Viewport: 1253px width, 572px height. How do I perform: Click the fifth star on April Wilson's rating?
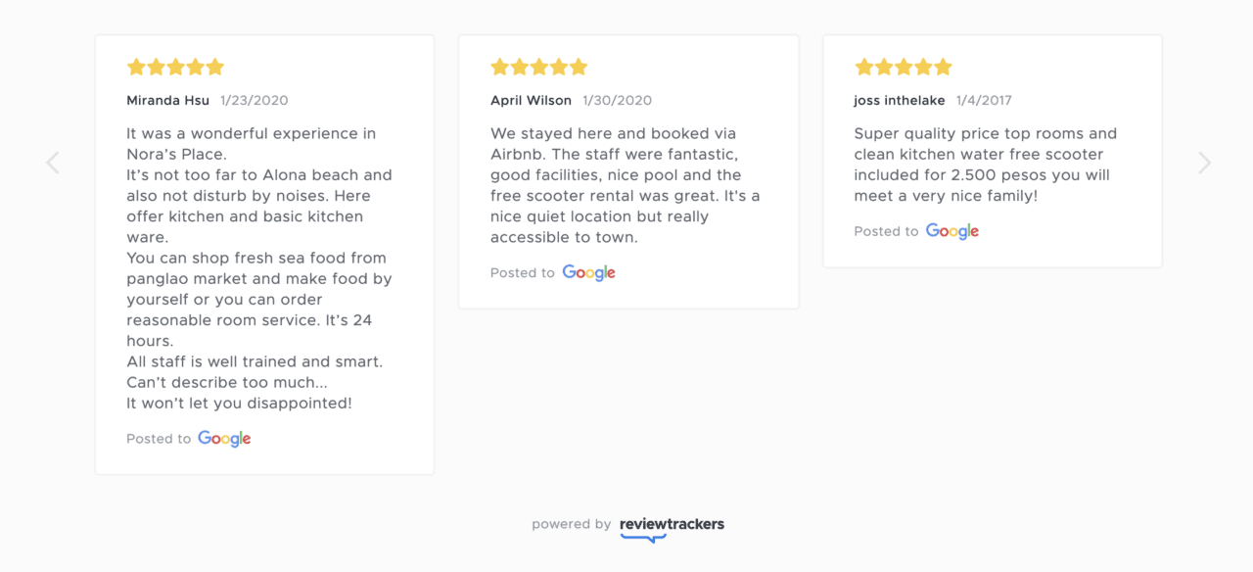[x=579, y=67]
